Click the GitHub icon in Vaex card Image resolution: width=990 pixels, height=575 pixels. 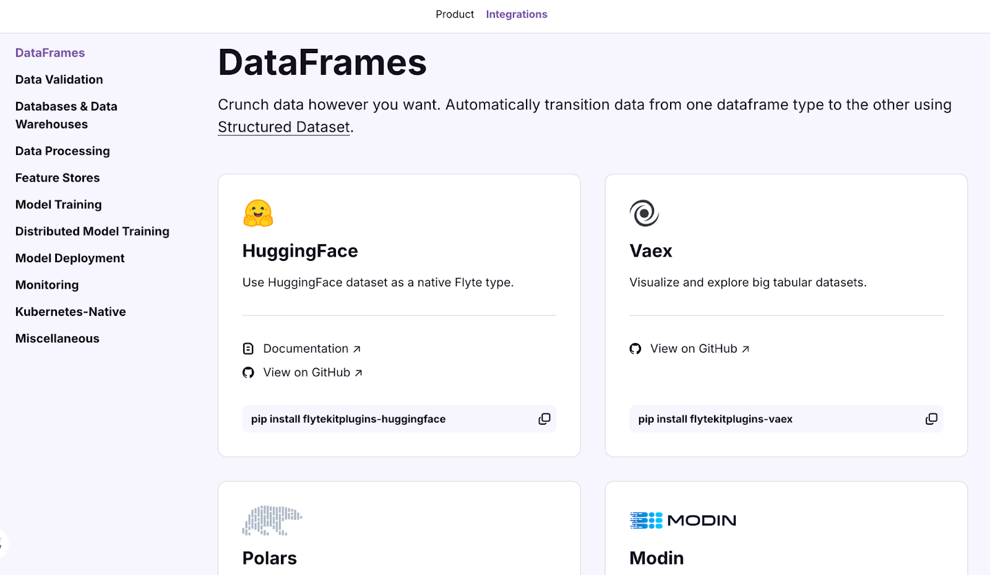pos(635,349)
